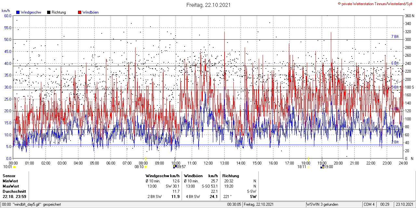Viewport: 416px width, 208px height.
Task: Click the 6 Bft scale label
Action: pyautogui.click(x=395, y=63)
